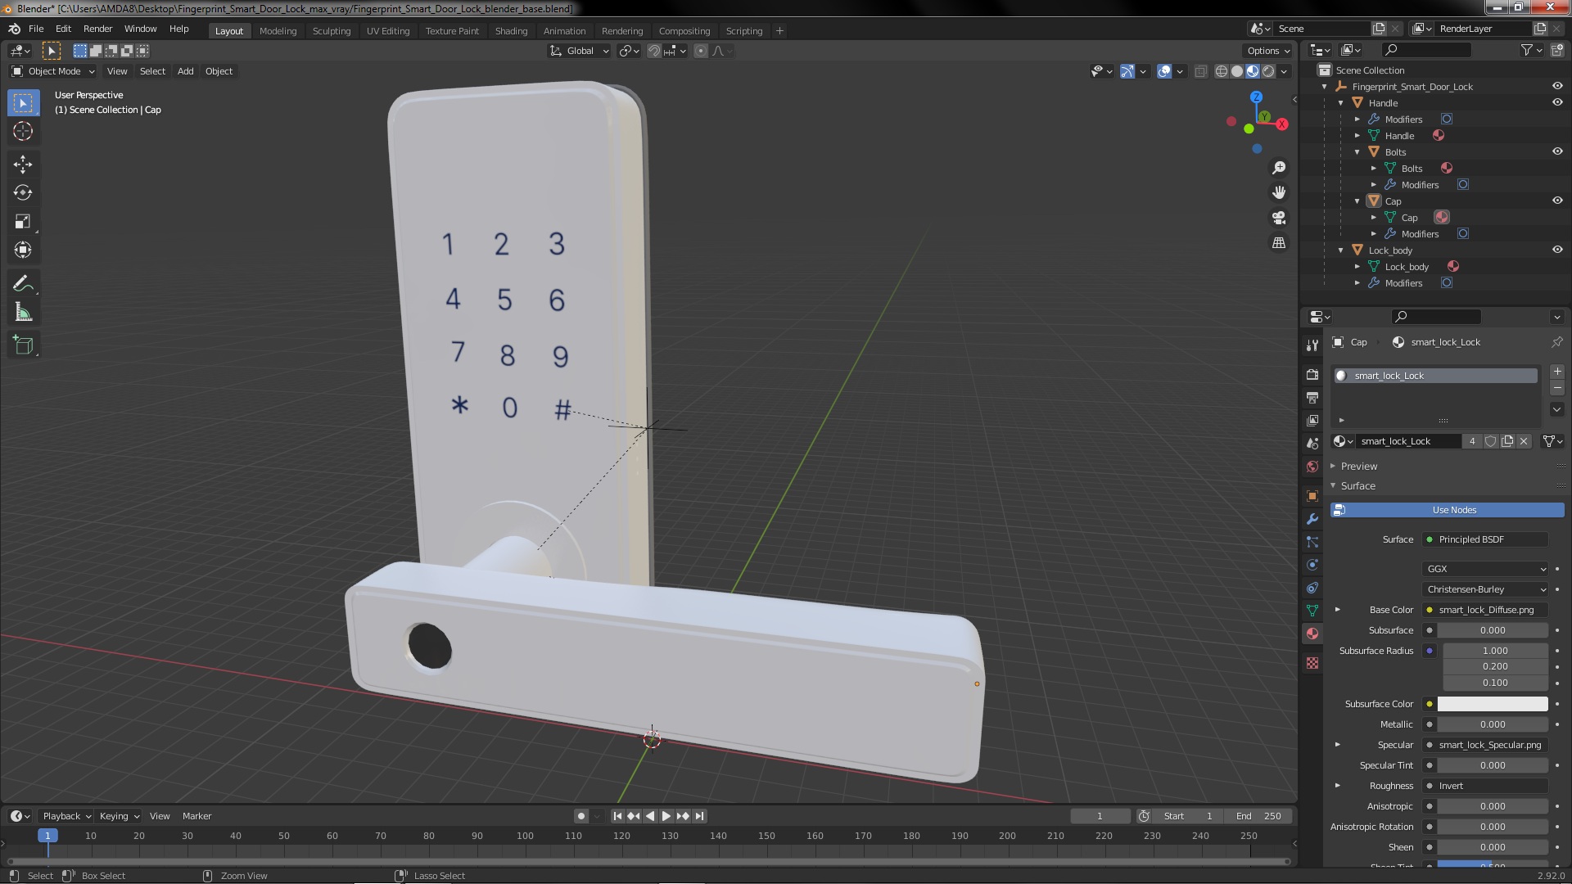1572x884 pixels.
Task: Click the Viewport Shading icon
Action: pos(1251,70)
